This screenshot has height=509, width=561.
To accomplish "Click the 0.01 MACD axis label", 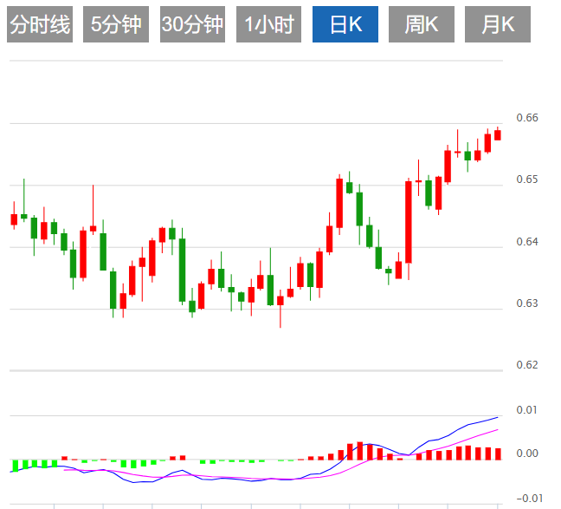I will [527, 409].
